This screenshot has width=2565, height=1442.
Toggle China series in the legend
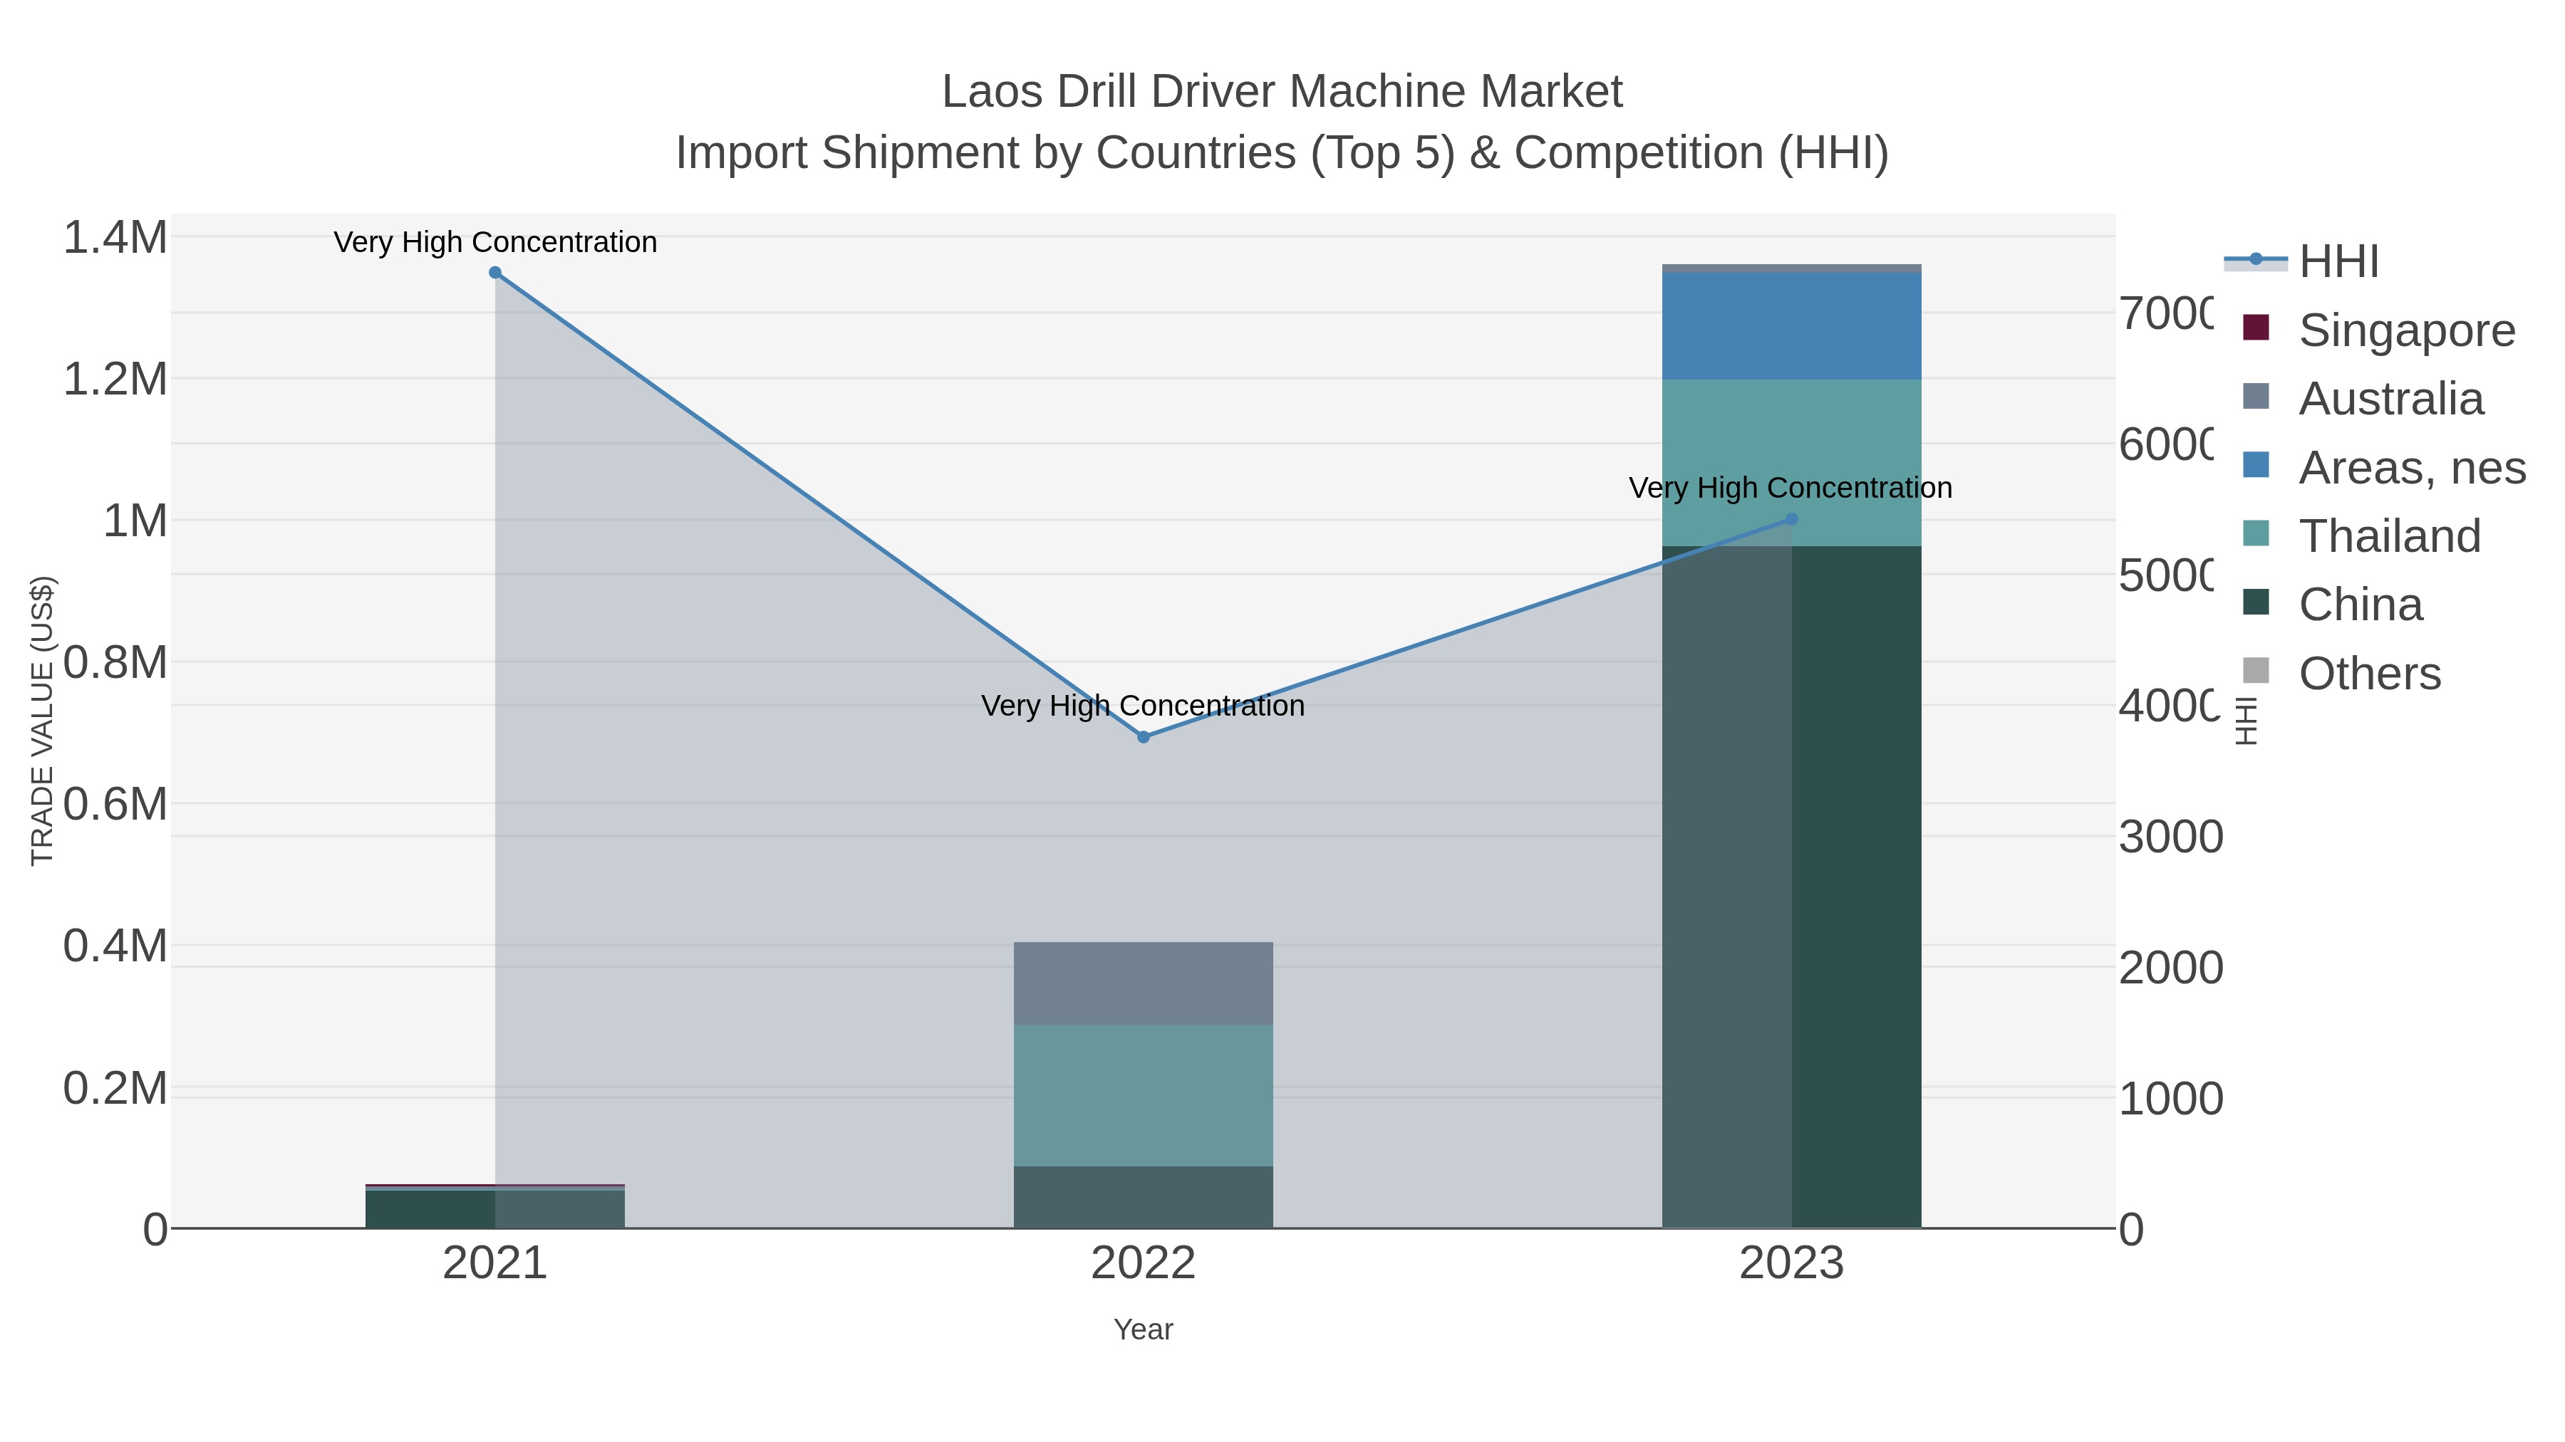(2332, 603)
